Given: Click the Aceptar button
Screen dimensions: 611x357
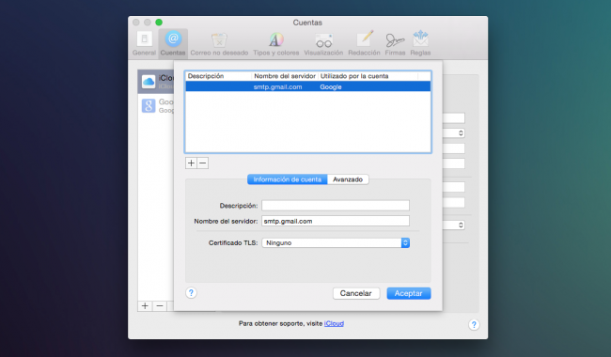Looking at the screenshot, I should coord(408,293).
